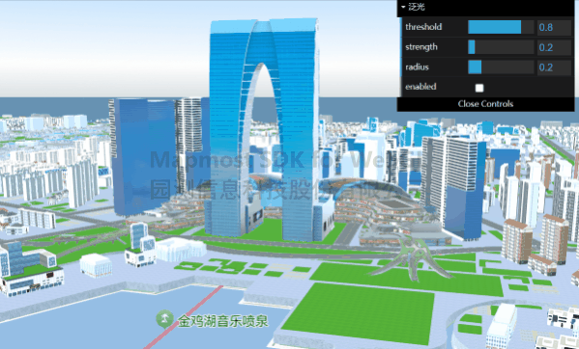579x349 pixels.
Task: Click the threshold label text
Action: (423, 27)
